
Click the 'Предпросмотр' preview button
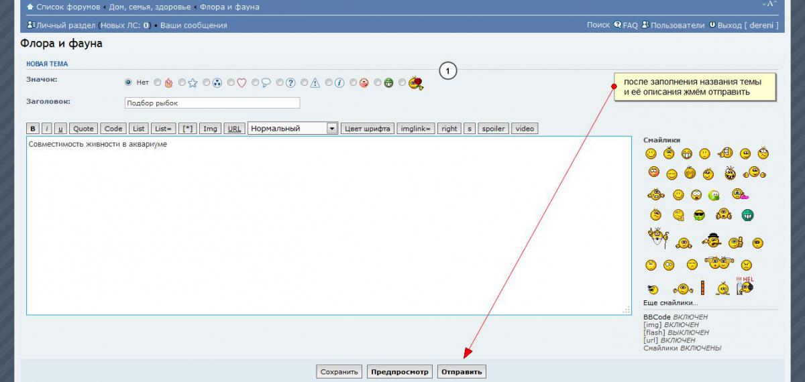(399, 372)
